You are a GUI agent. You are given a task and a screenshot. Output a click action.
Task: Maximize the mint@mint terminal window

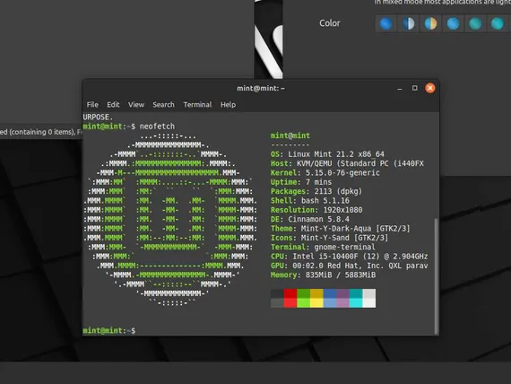point(414,88)
